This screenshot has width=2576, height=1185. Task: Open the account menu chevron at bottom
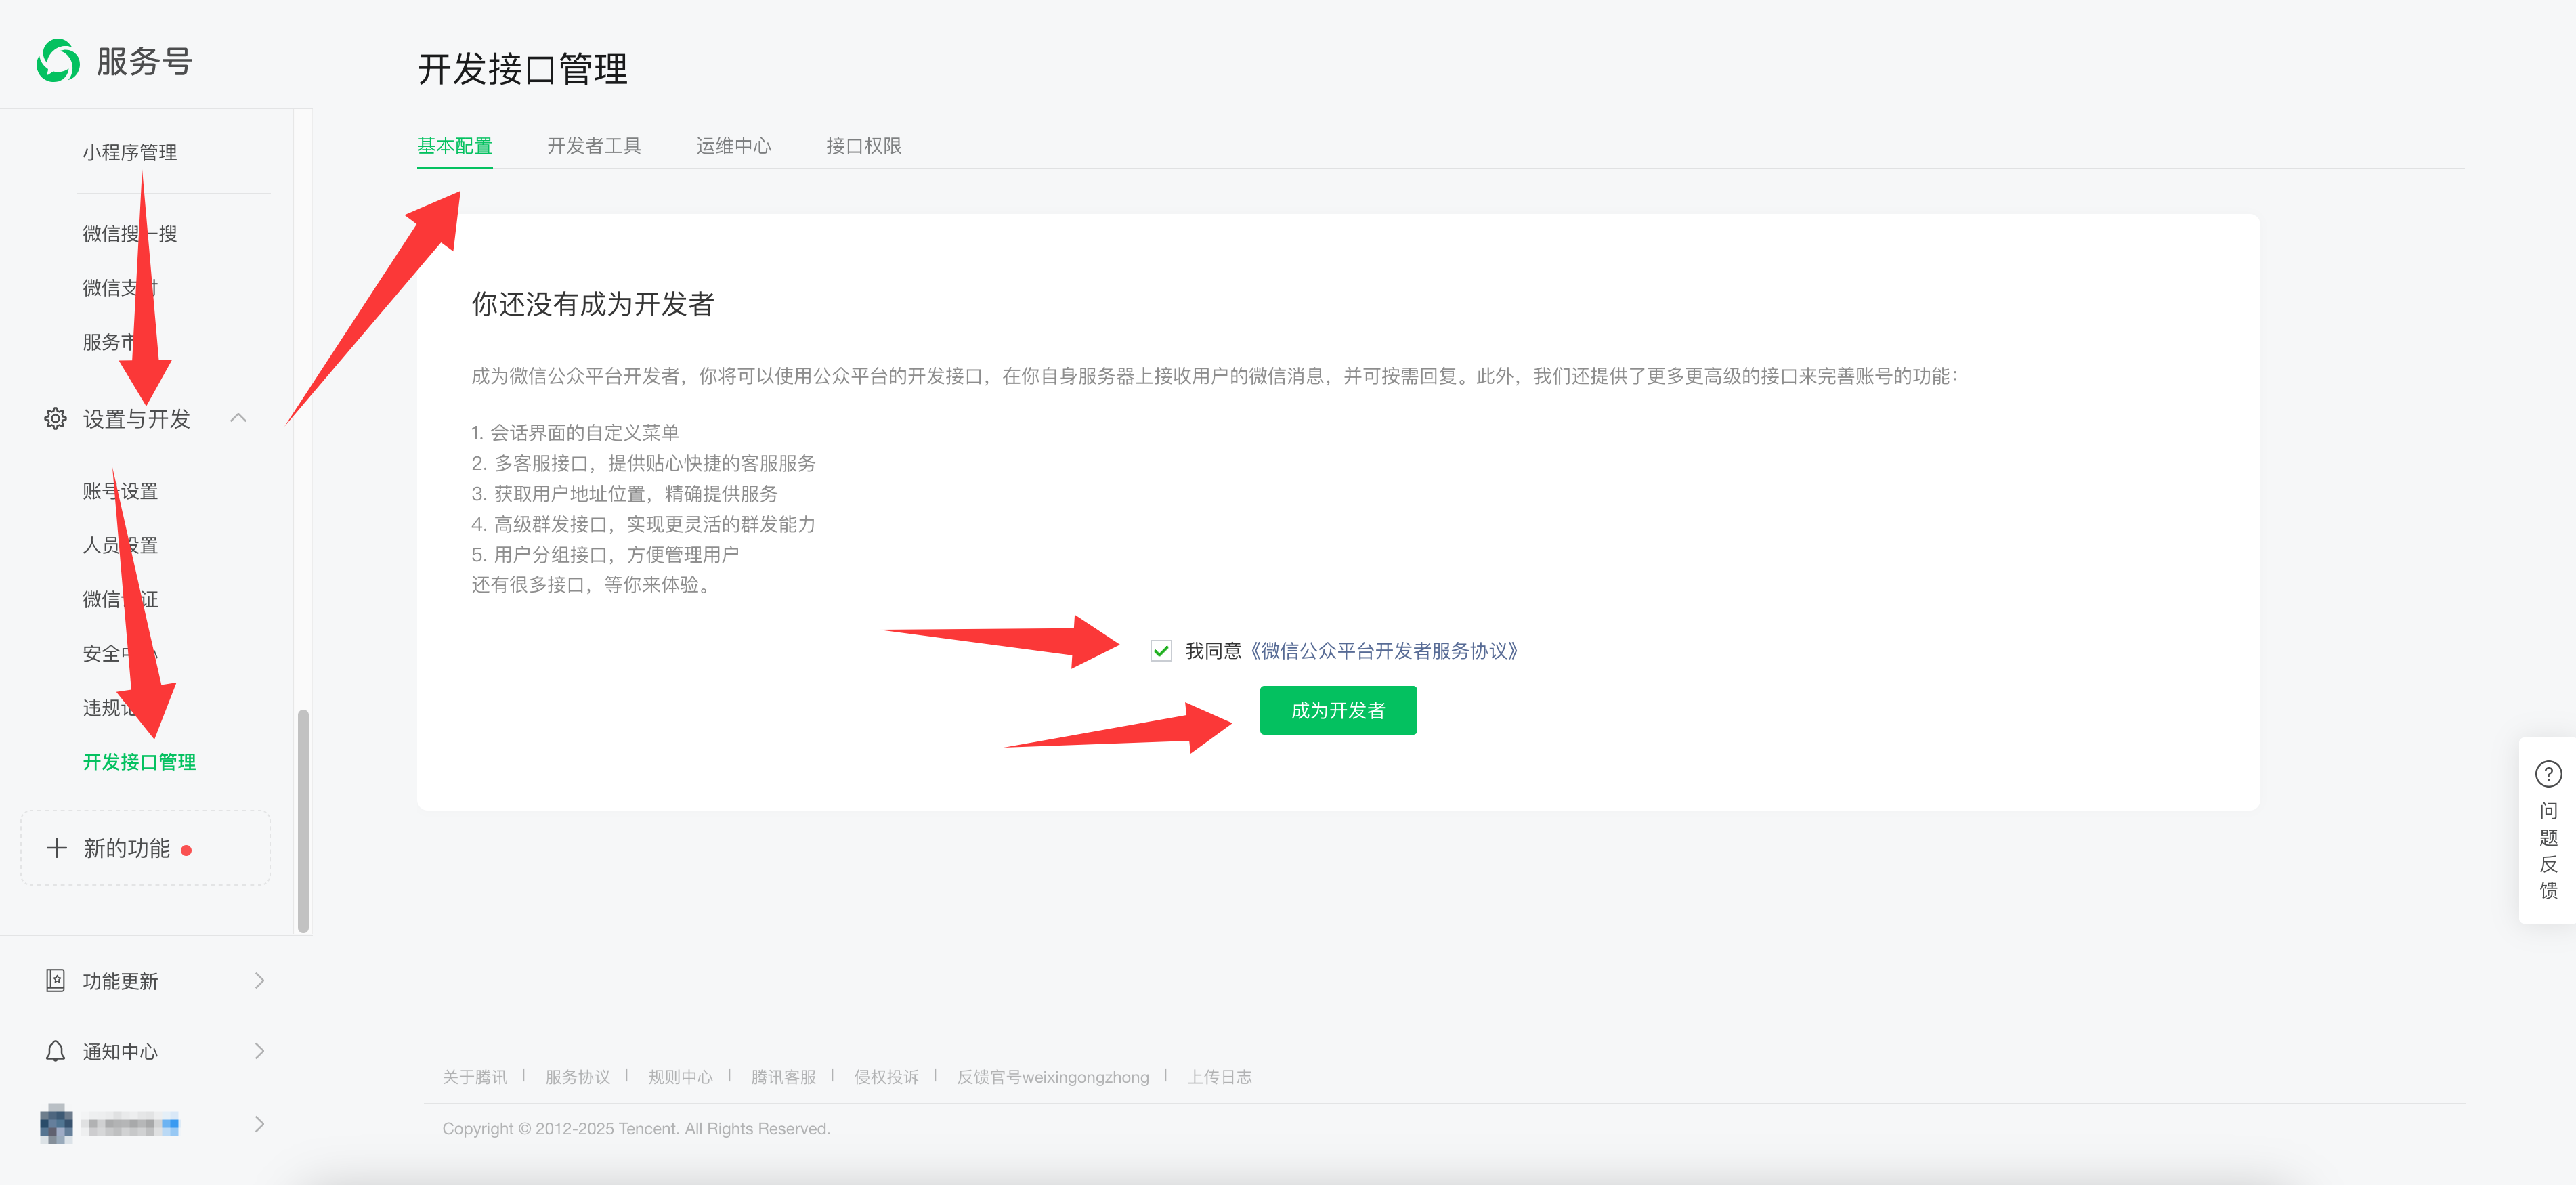259,1124
